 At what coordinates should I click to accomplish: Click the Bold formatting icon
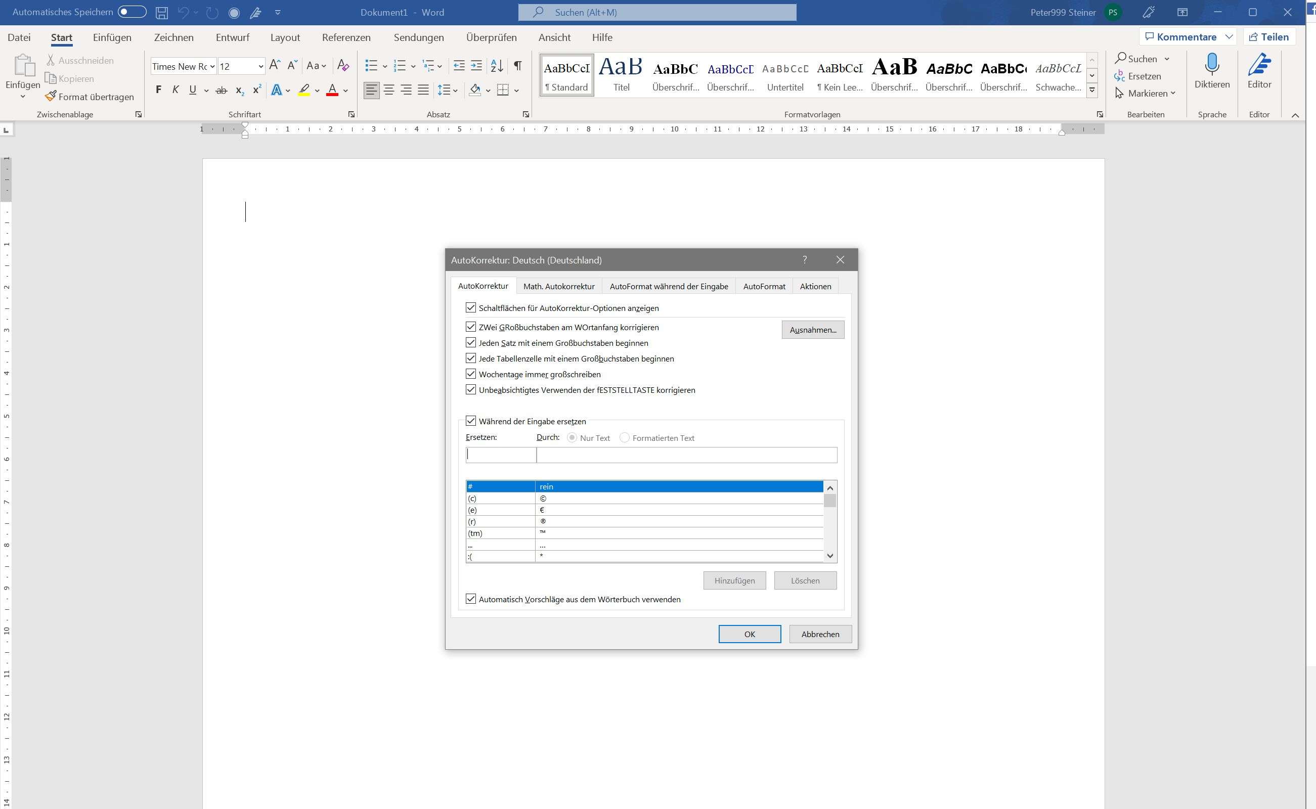(x=158, y=90)
